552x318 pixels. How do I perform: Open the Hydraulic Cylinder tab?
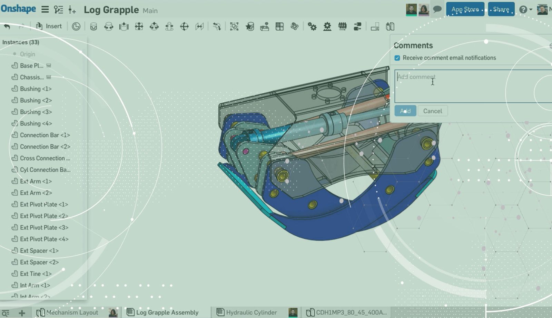tap(251, 312)
